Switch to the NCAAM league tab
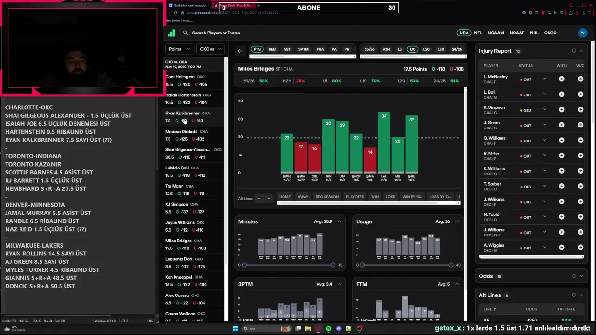Screen dimensions: 596x335 pyautogui.click(x=495, y=33)
